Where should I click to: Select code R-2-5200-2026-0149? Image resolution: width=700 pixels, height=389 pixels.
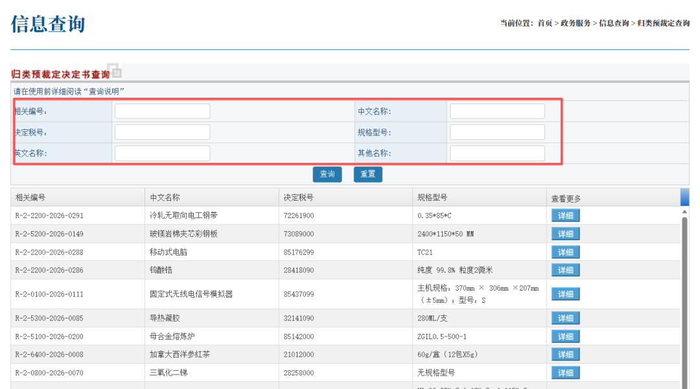point(49,234)
